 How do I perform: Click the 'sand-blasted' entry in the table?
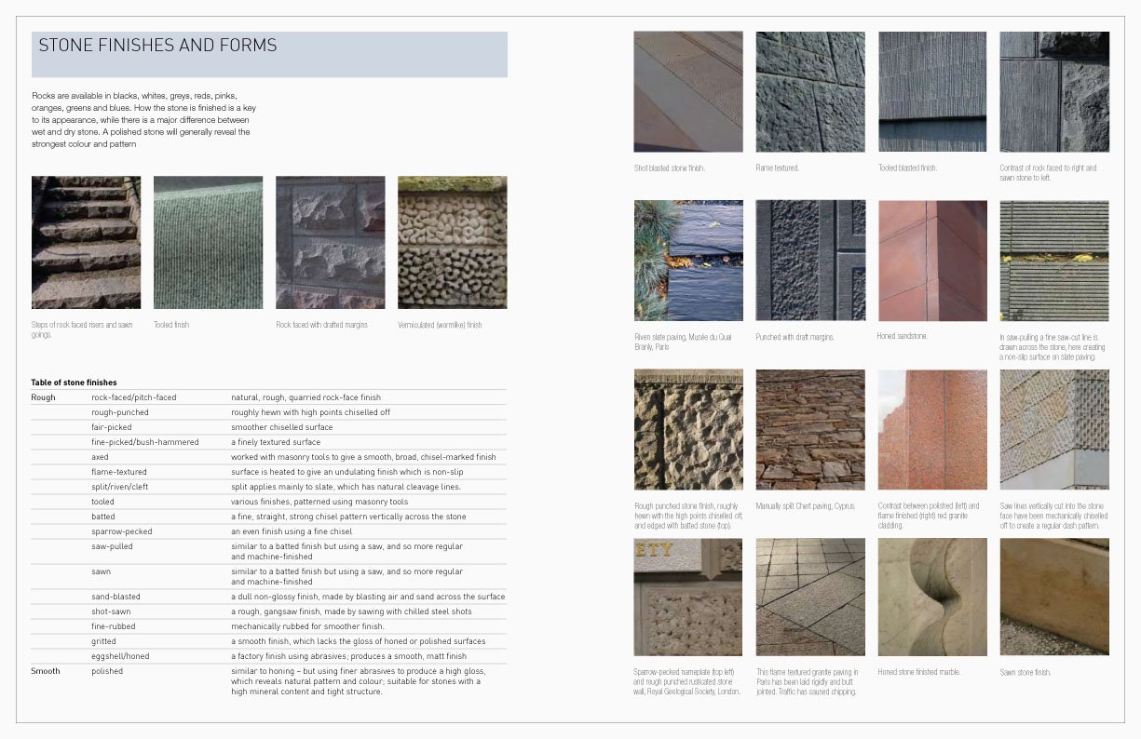pos(115,597)
